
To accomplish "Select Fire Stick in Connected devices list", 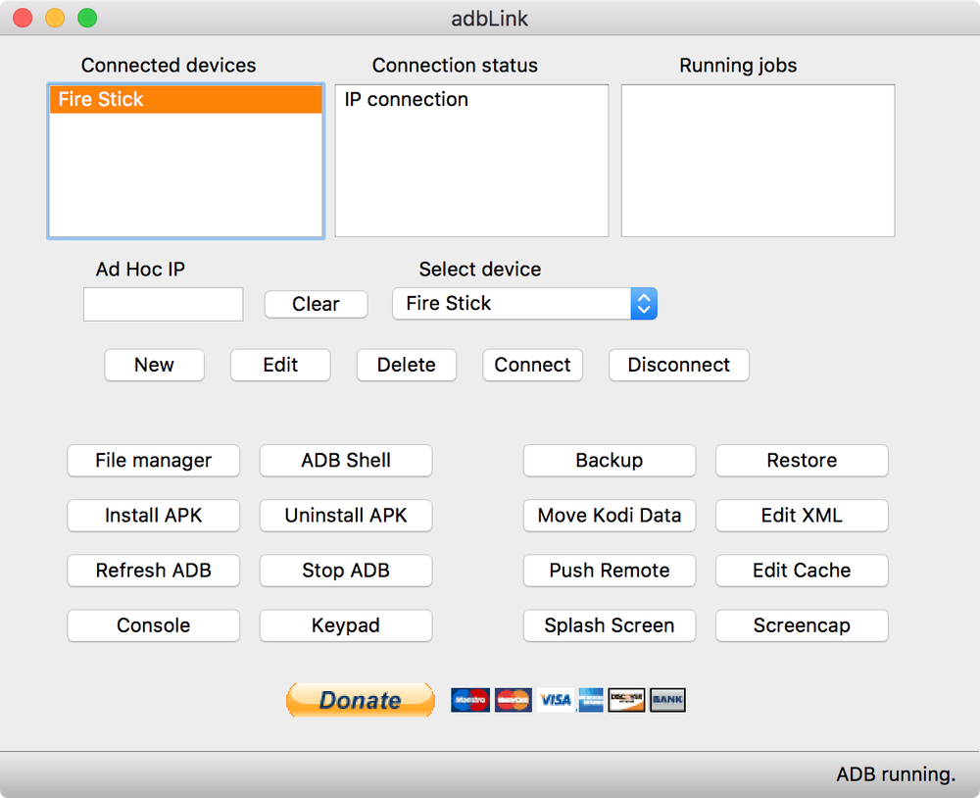I will pos(185,99).
